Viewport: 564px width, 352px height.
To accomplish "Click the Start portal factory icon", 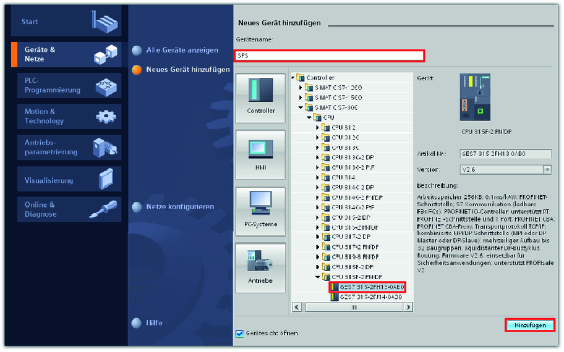I will pos(104,21).
